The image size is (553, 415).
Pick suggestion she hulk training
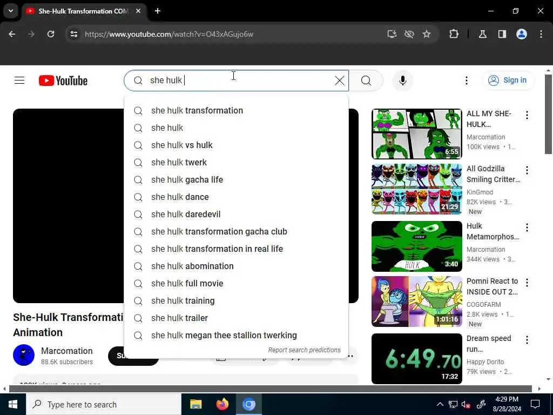pyautogui.click(x=237, y=300)
